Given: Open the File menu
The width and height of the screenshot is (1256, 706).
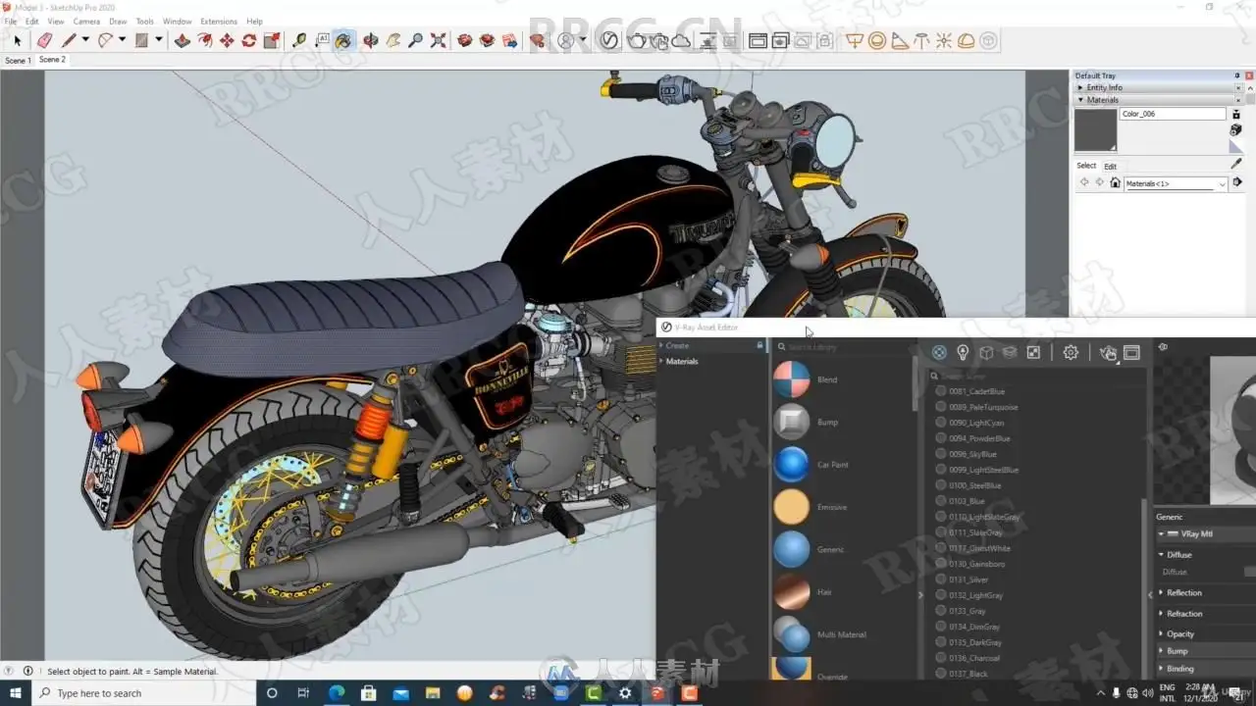Looking at the screenshot, I should 10,21.
